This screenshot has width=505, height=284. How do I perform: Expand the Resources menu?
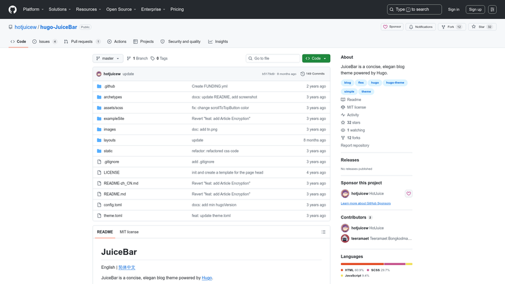point(88,9)
